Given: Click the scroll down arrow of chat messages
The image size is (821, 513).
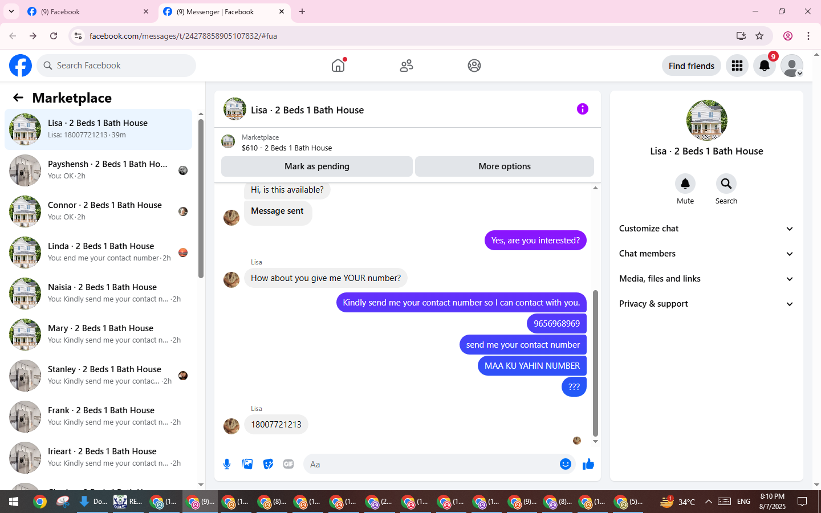Looking at the screenshot, I should coord(595,441).
